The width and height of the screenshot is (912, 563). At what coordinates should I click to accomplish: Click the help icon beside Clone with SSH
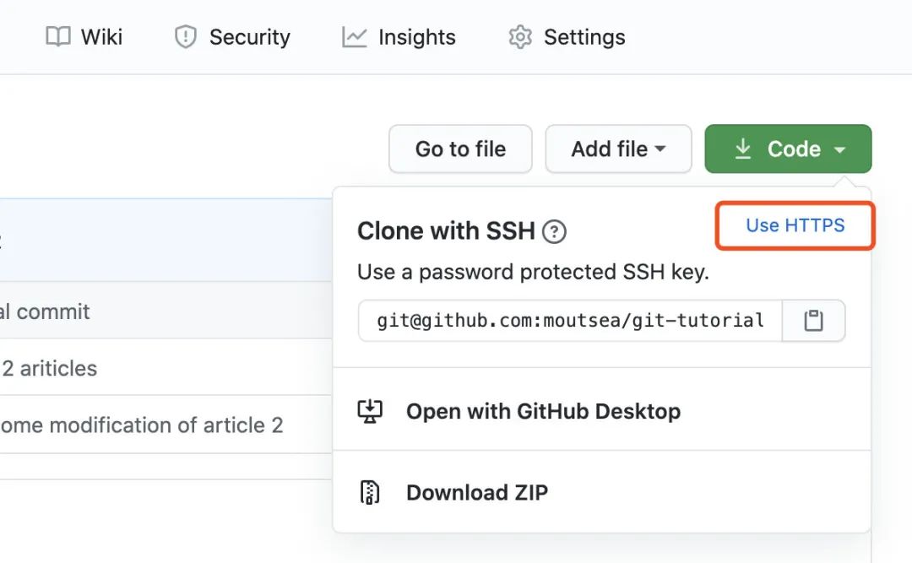click(x=554, y=231)
